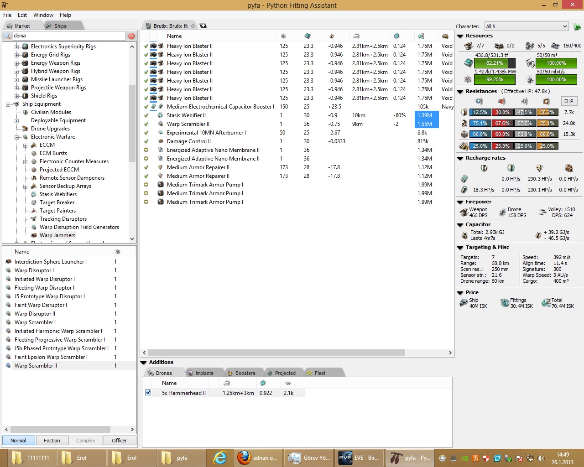Click the Ship price icon

tap(464, 303)
